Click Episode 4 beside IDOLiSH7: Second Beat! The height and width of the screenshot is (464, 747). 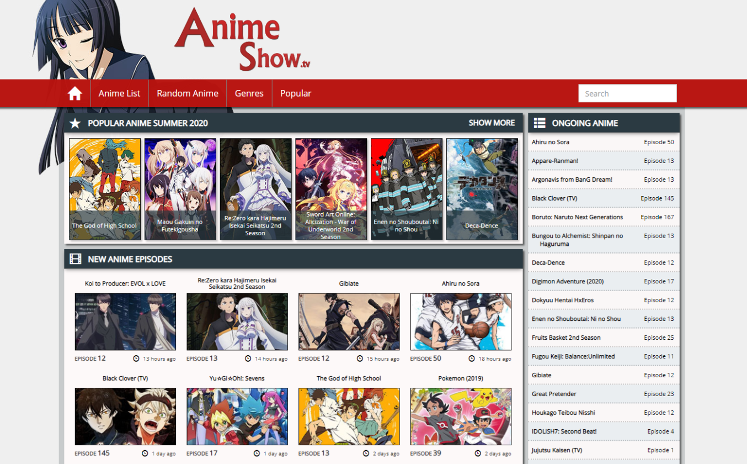coord(660,431)
